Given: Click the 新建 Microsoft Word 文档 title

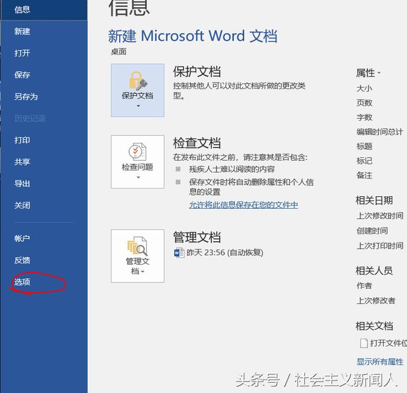Looking at the screenshot, I should 193,36.
